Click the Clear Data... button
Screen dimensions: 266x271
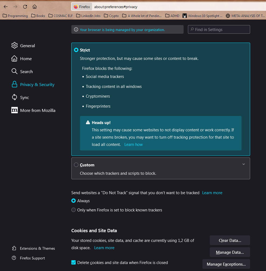230,241
